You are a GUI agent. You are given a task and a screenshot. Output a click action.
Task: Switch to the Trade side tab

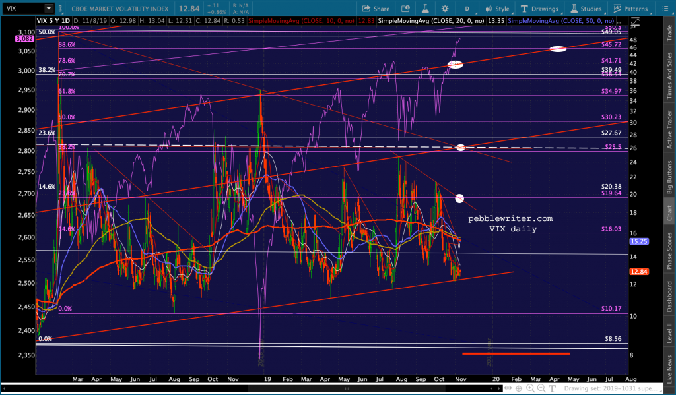pyautogui.click(x=669, y=33)
